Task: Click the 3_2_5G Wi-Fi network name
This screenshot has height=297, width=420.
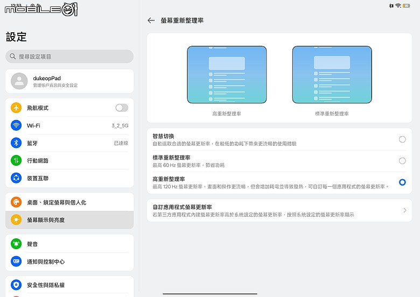Action: point(120,125)
